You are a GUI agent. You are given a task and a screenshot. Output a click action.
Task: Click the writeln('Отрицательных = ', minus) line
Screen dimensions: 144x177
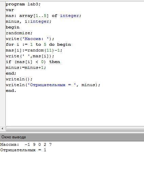53,85
